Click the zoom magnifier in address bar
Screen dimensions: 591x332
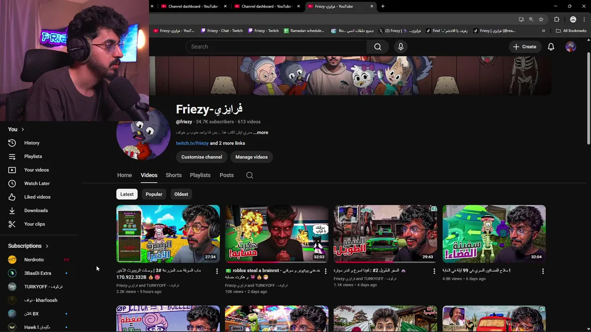531,19
